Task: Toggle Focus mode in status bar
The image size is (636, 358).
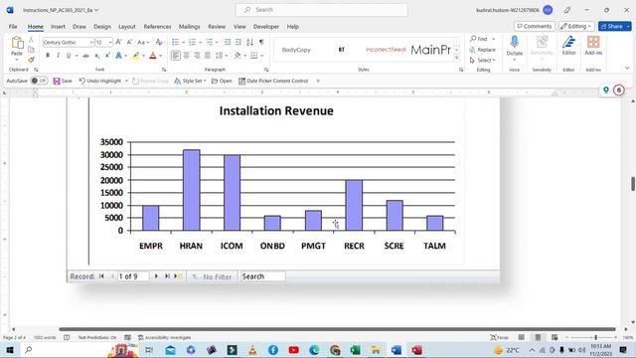Action: coord(499,338)
